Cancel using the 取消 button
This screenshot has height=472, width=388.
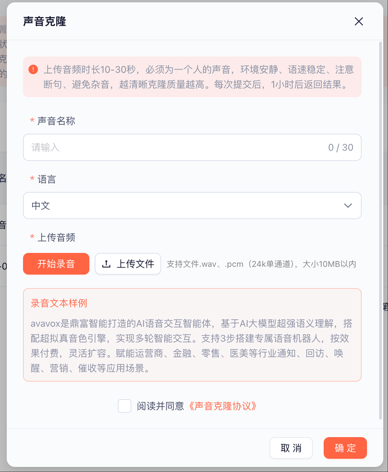[x=291, y=448]
